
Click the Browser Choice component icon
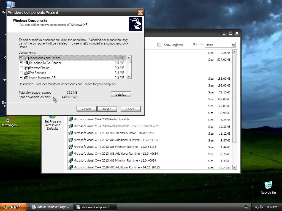tap(26, 68)
